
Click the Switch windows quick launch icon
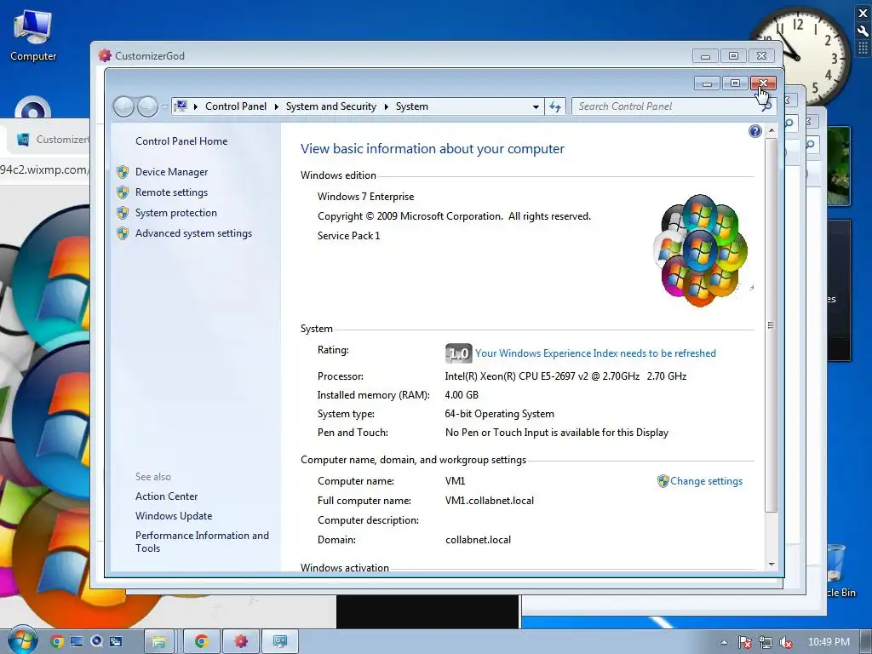116,642
